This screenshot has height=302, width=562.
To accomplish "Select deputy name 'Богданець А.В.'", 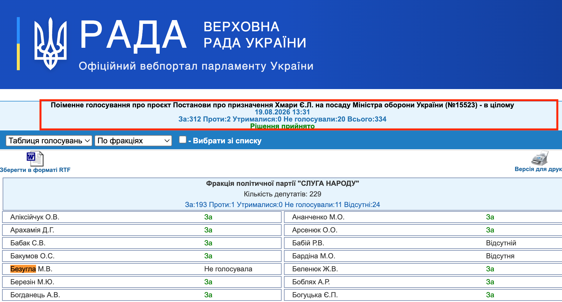I will coord(35,295).
